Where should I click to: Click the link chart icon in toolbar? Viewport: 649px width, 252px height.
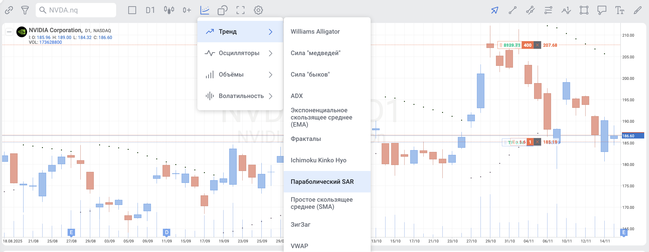pyautogui.click(x=9, y=10)
